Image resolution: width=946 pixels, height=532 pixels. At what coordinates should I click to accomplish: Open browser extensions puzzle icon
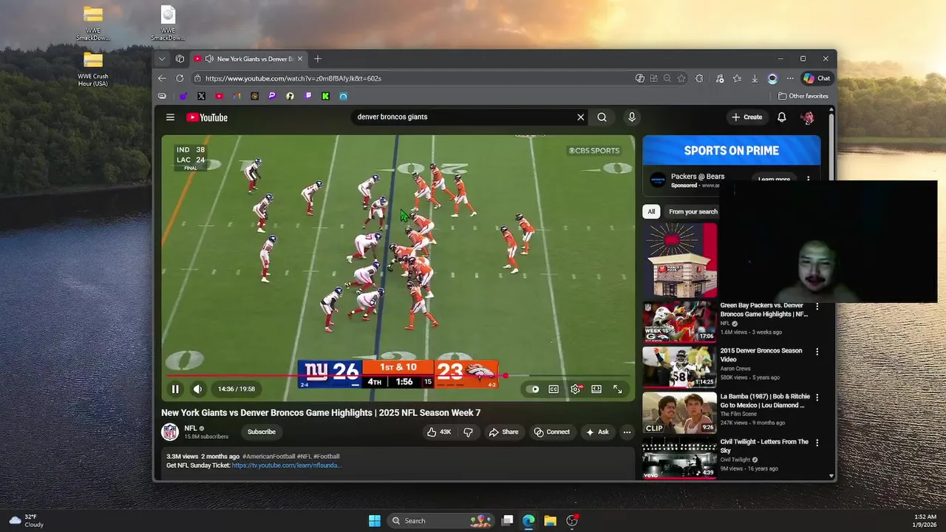[699, 78]
